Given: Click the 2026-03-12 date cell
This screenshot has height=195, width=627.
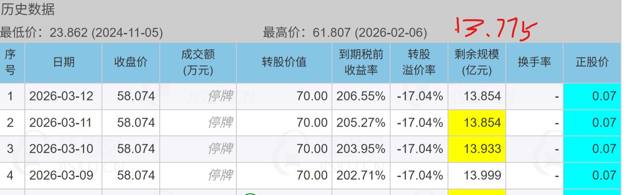Looking at the screenshot, I should (61, 96).
